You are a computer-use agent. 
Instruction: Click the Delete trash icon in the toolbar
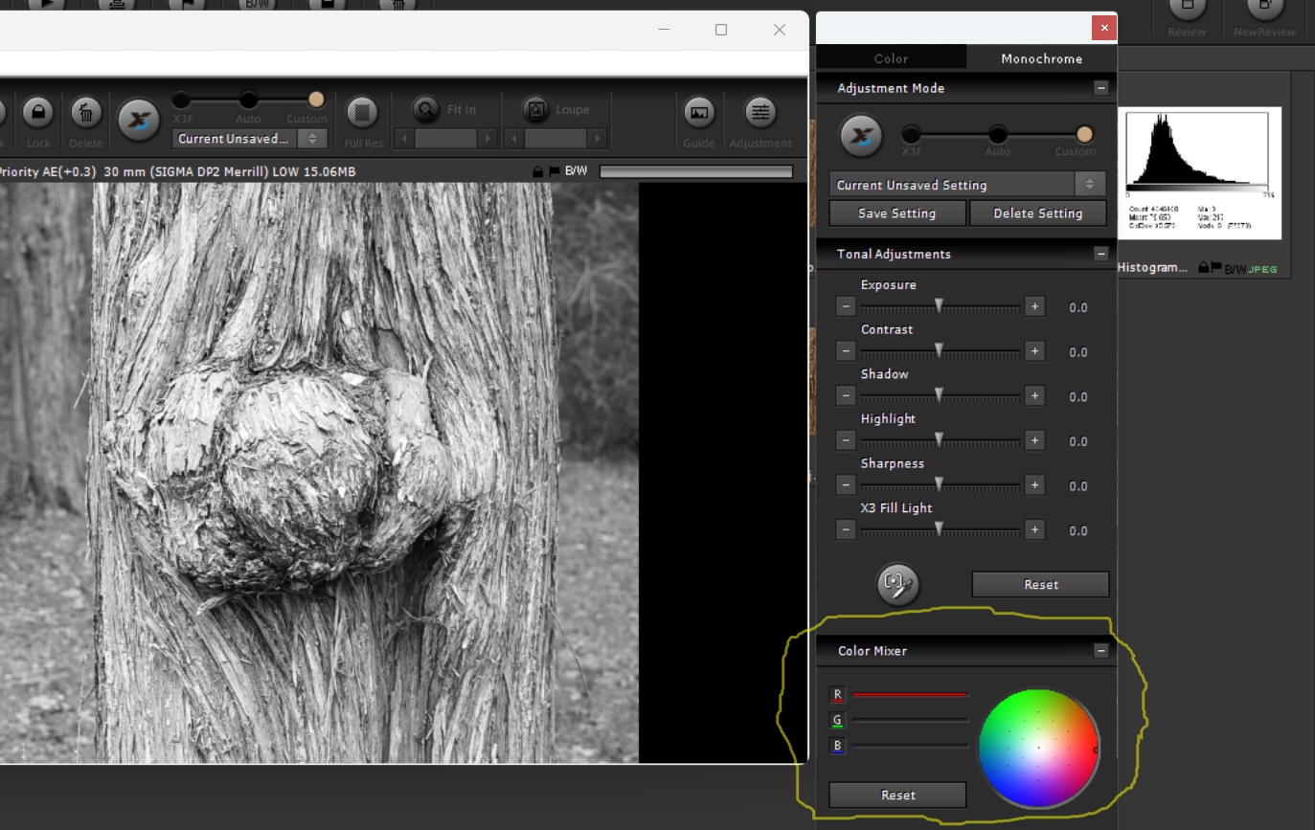(86, 113)
